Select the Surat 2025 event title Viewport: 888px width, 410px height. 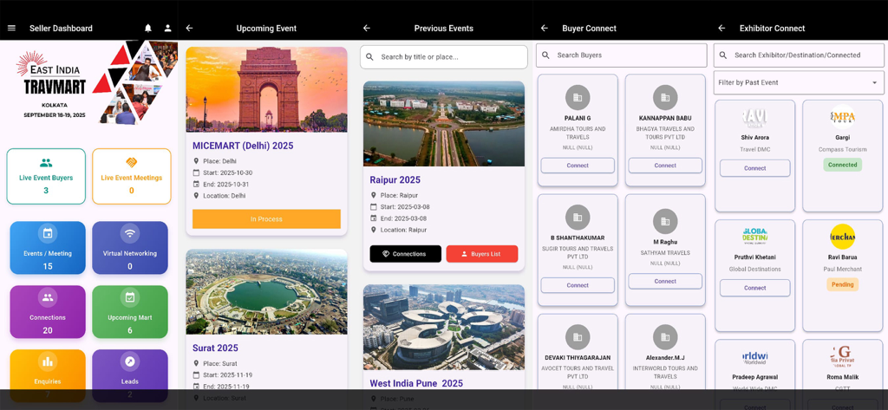pyautogui.click(x=215, y=348)
